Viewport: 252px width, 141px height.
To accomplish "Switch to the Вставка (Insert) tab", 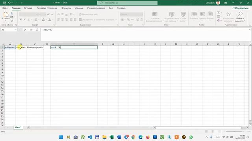I will (28, 8).
